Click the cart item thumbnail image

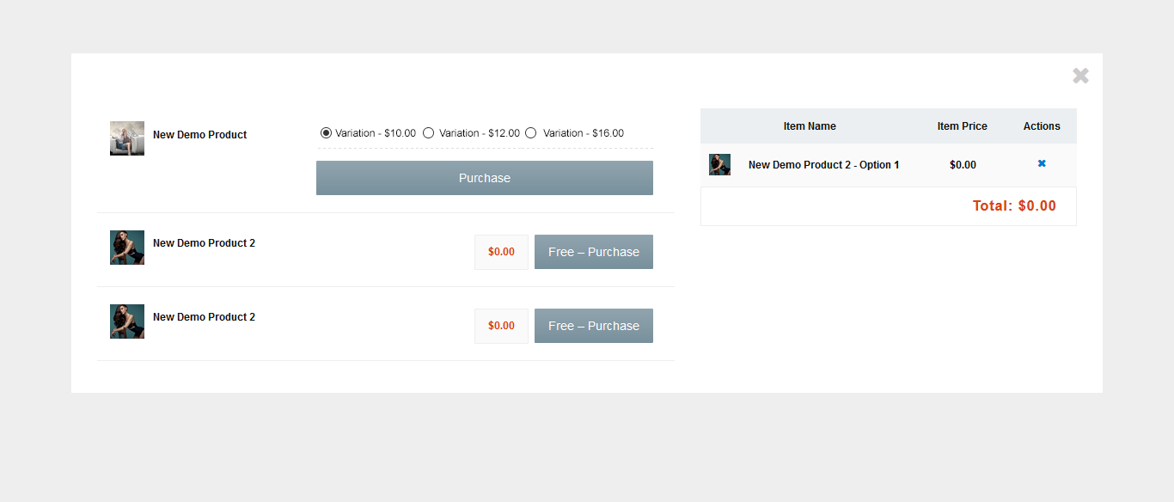tap(719, 165)
